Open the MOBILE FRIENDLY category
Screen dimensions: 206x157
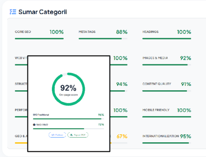coord(156,110)
